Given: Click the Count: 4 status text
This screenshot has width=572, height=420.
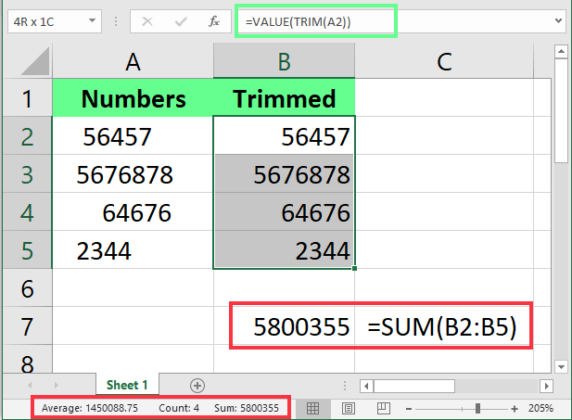Looking at the screenshot, I should (179, 408).
